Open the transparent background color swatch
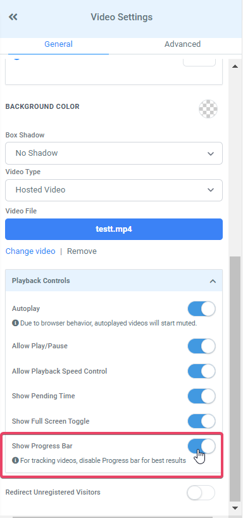This screenshot has height=518, width=243. point(208,109)
